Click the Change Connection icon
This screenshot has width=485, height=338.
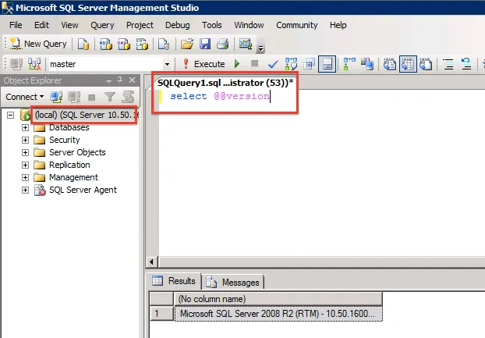pyautogui.click(x=34, y=64)
